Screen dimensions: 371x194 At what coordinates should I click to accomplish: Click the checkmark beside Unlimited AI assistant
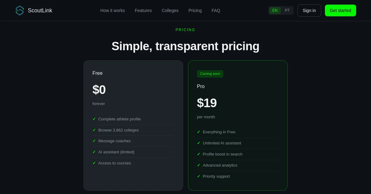[x=198, y=143]
